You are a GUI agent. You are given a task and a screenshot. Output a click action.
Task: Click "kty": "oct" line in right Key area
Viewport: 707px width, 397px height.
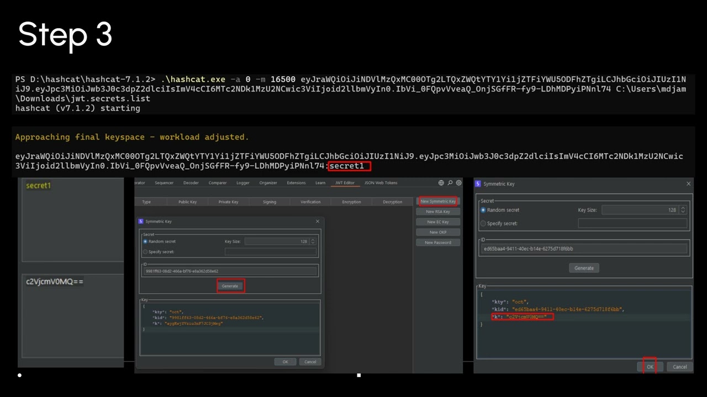tap(510, 302)
